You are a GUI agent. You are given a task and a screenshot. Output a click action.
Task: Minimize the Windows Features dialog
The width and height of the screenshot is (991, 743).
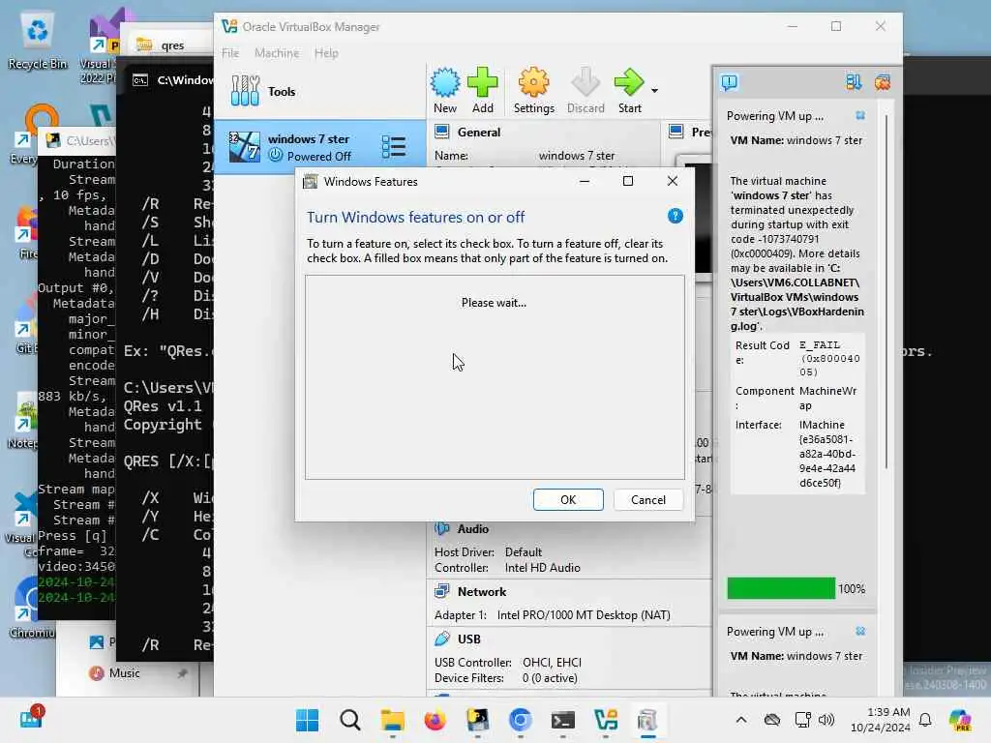(585, 181)
